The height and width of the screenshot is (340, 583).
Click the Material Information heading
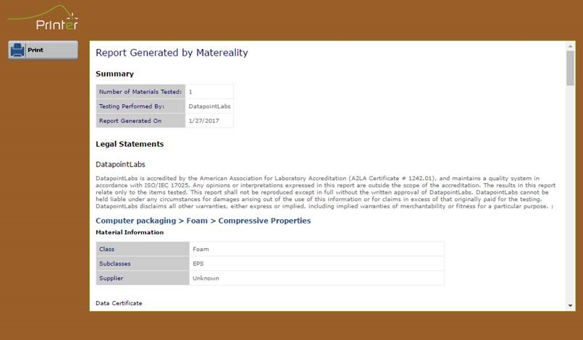[x=130, y=232]
